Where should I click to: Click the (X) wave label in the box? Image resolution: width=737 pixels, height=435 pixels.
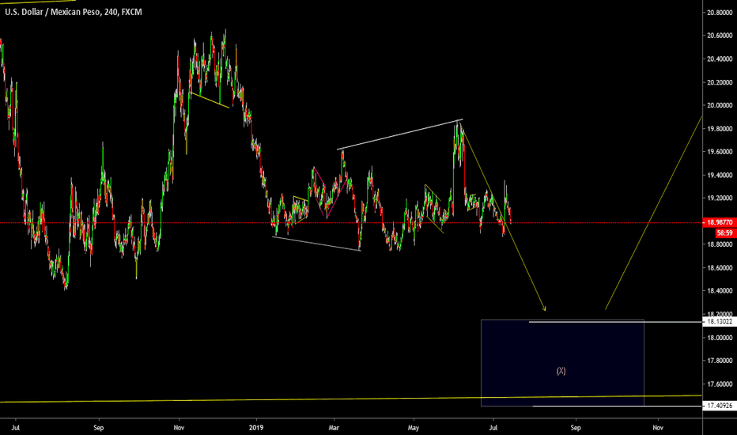[x=561, y=371]
